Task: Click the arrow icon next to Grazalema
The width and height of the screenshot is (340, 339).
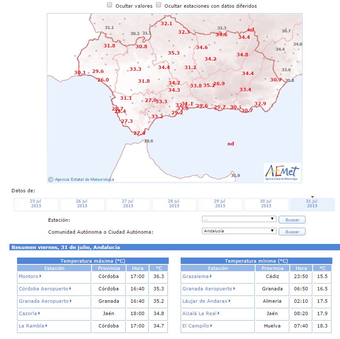Action: click(x=211, y=276)
